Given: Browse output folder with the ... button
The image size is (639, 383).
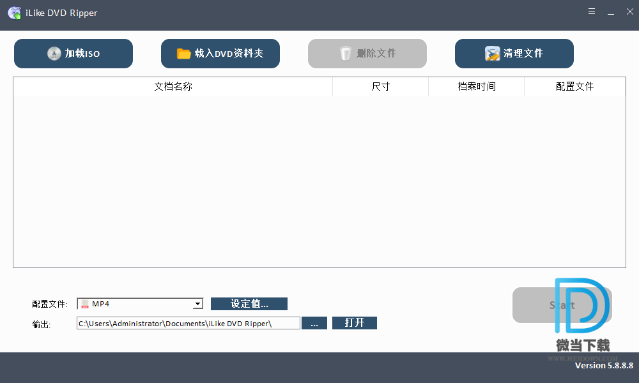Looking at the screenshot, I should [x=314, y=323].
